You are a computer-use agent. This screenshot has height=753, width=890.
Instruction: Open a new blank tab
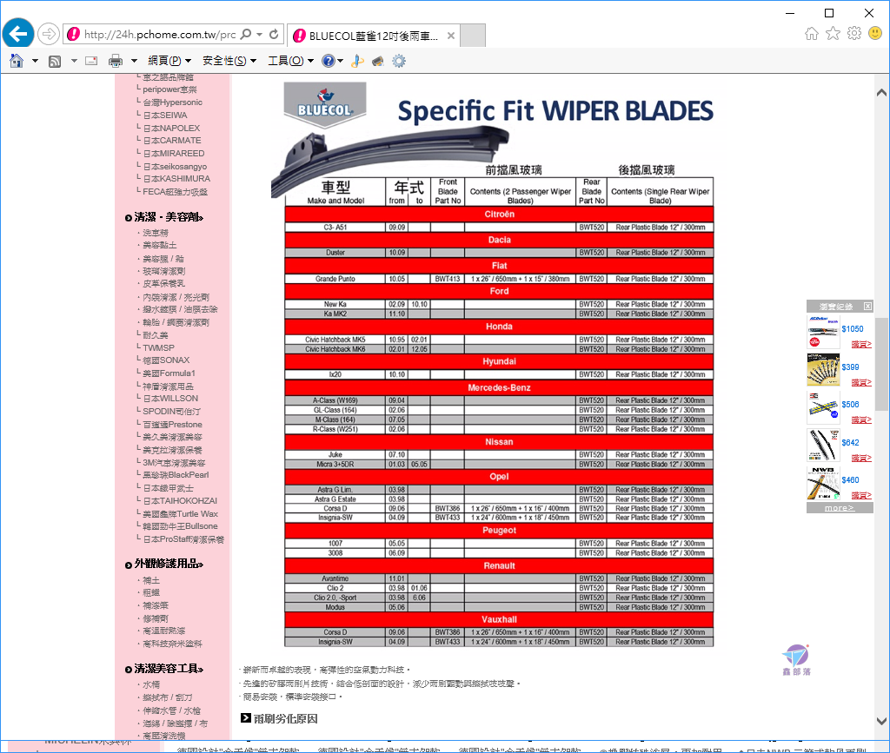[472, 36]
